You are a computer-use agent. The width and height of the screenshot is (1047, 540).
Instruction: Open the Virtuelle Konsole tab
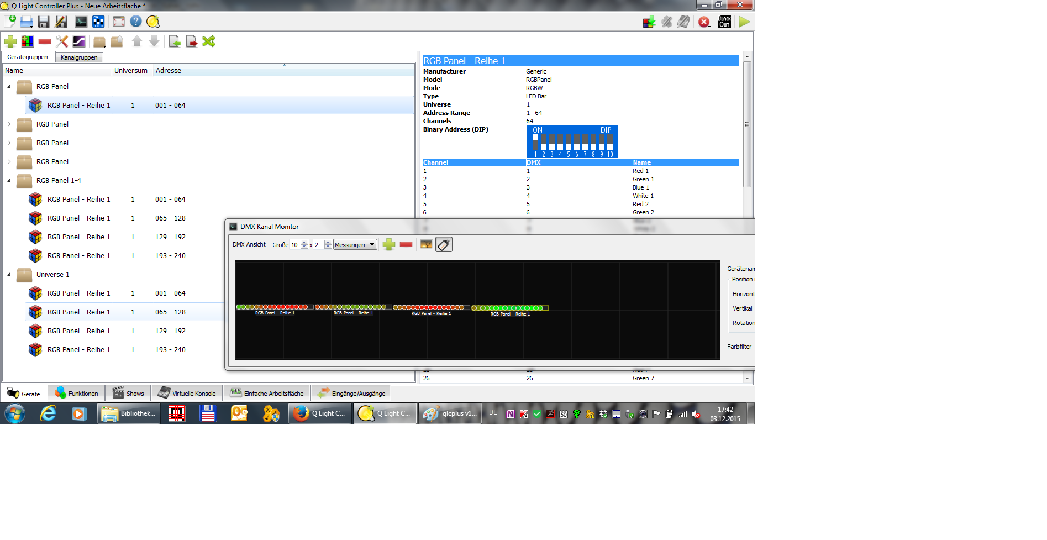tap(187, 394)
